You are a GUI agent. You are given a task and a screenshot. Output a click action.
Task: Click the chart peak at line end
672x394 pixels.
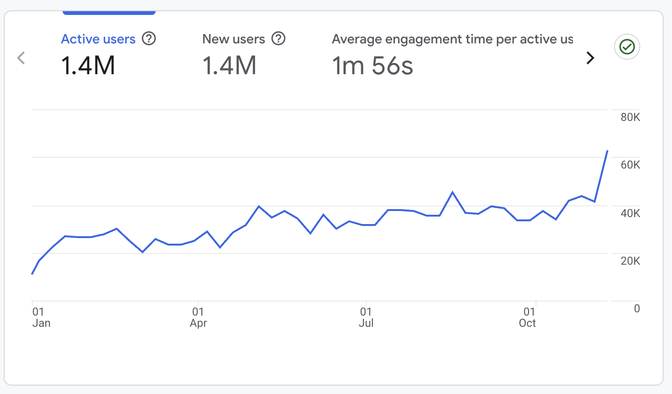point(607,151)
